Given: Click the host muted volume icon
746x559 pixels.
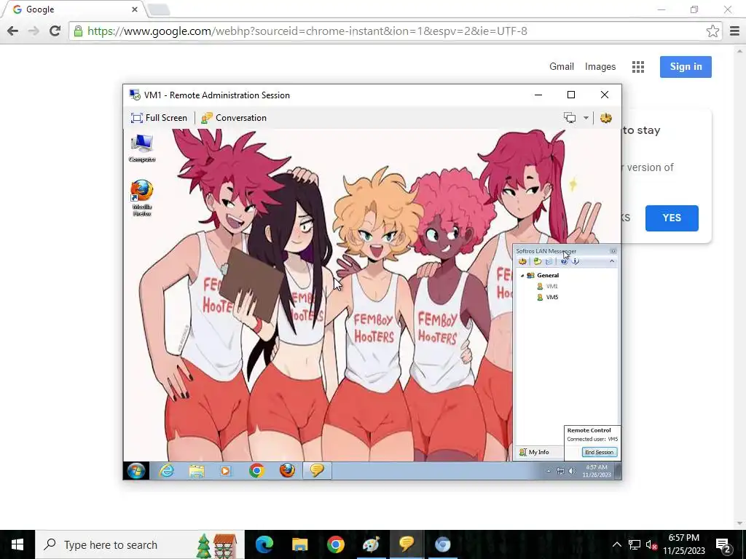Looking at the screenshot, I should coord(651,544).
